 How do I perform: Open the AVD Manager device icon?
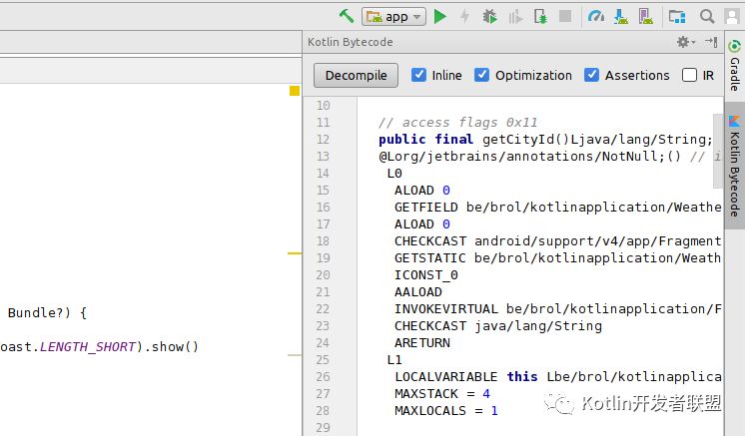[x=646, y=17]
